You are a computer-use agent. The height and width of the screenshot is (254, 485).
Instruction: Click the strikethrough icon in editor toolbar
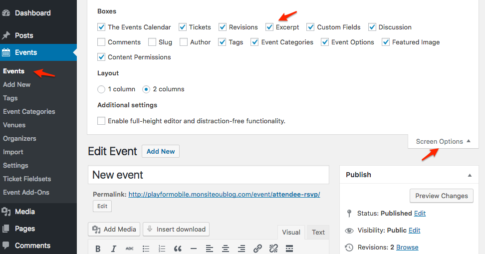[130, 249]
